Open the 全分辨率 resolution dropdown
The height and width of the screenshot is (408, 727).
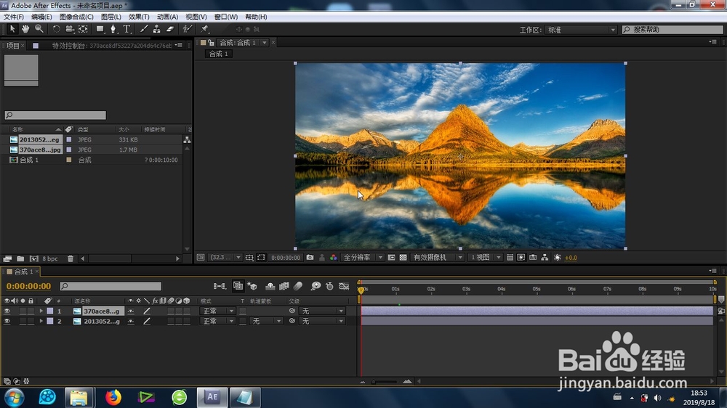click(x=362, y=258)
